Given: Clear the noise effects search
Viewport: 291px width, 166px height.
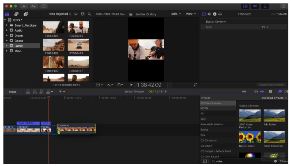Looking at the screenshot, I should coord(275,161).
